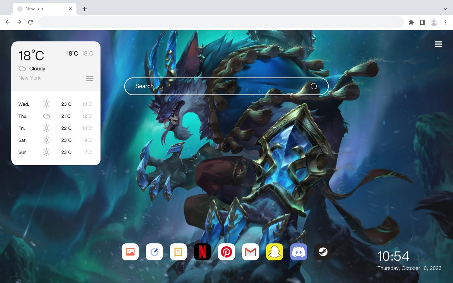
Task: Open the Gmail shortcut
Action: 251,252
